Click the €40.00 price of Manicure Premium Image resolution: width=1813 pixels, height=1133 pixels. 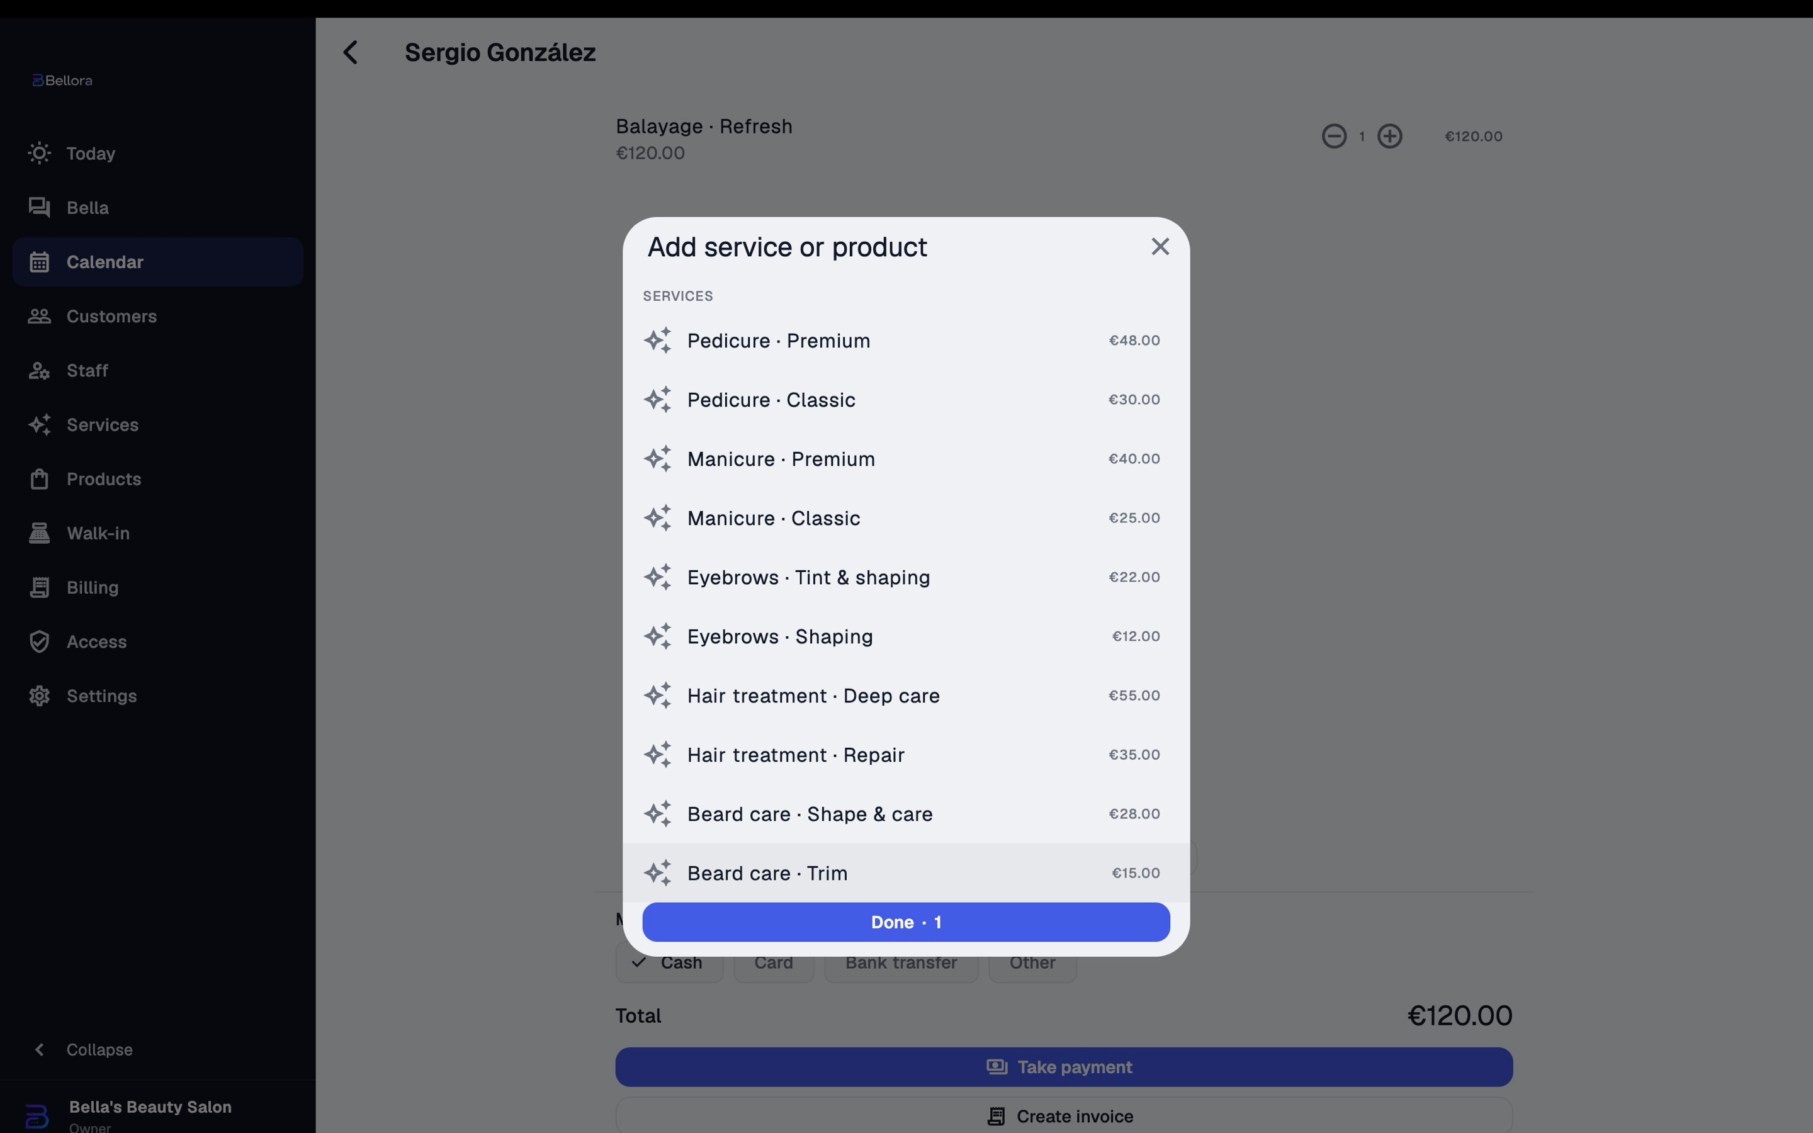(x=1134, y=459)
